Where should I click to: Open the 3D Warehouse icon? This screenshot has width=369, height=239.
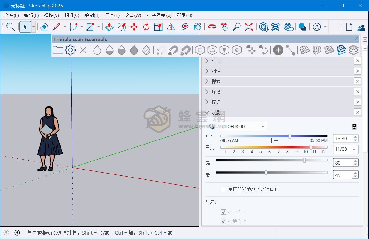tap(264, 27)
